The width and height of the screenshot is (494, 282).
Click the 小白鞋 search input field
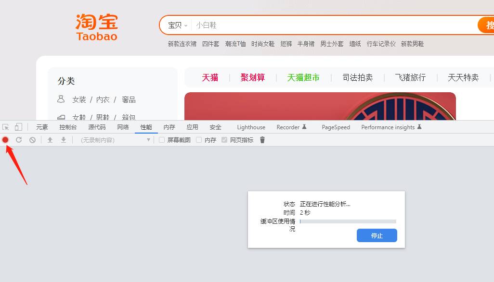point(334,25)
